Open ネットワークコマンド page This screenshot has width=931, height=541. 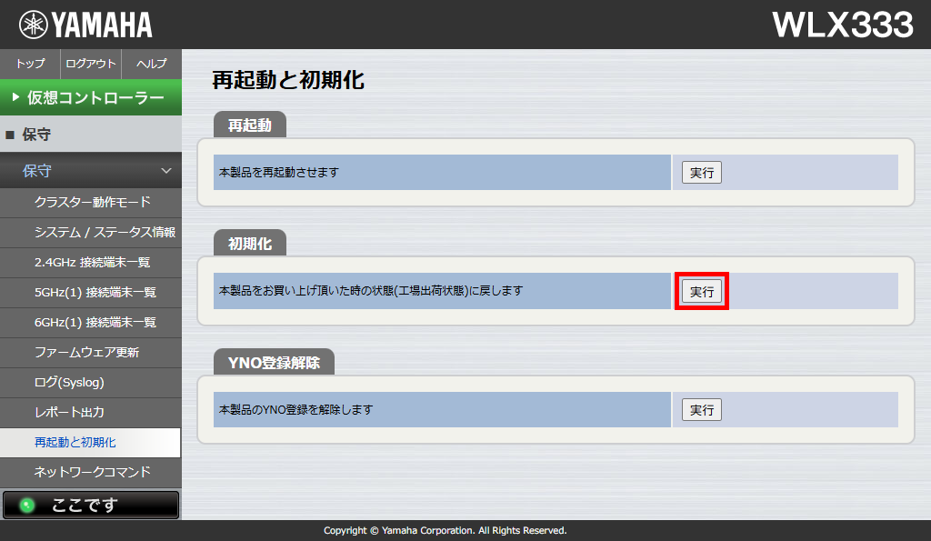tap(91, 472)
